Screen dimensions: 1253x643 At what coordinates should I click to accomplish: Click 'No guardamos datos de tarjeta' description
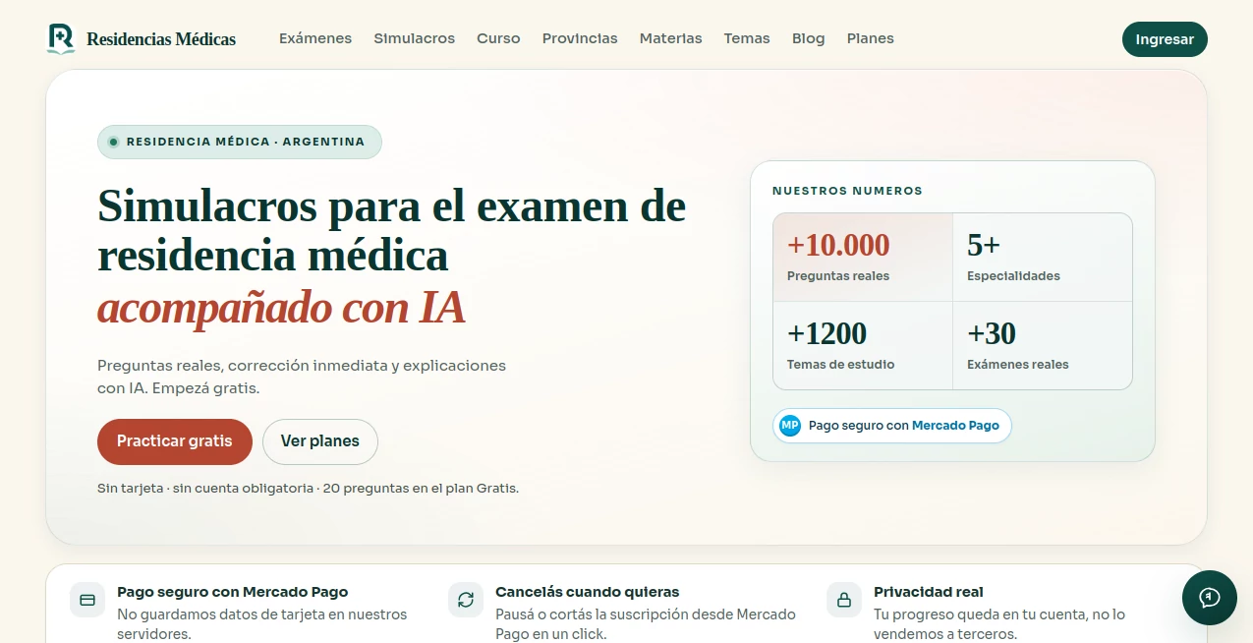[261, 624]
